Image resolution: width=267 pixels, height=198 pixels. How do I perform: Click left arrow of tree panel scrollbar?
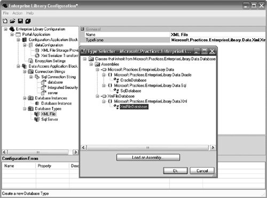click(5, 152)
